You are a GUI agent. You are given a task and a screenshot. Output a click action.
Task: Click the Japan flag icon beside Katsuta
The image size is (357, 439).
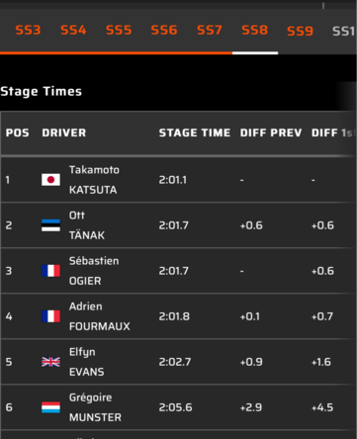pos(50,180)
